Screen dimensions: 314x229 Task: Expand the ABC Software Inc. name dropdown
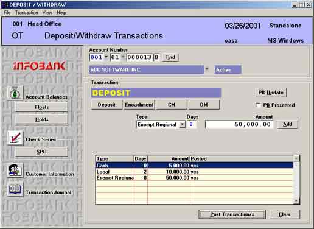point(207,69)
